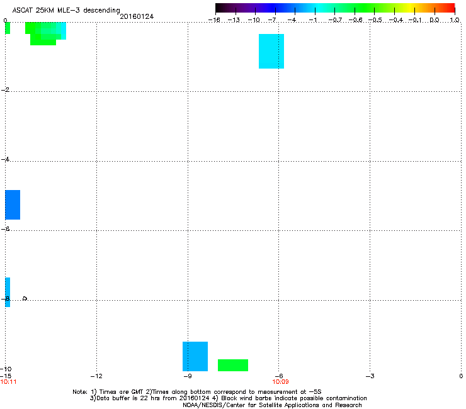Click the wind barb symbol near latitude -8
Viewport: 466px width, 409px height.
click(x=25, y=298)
